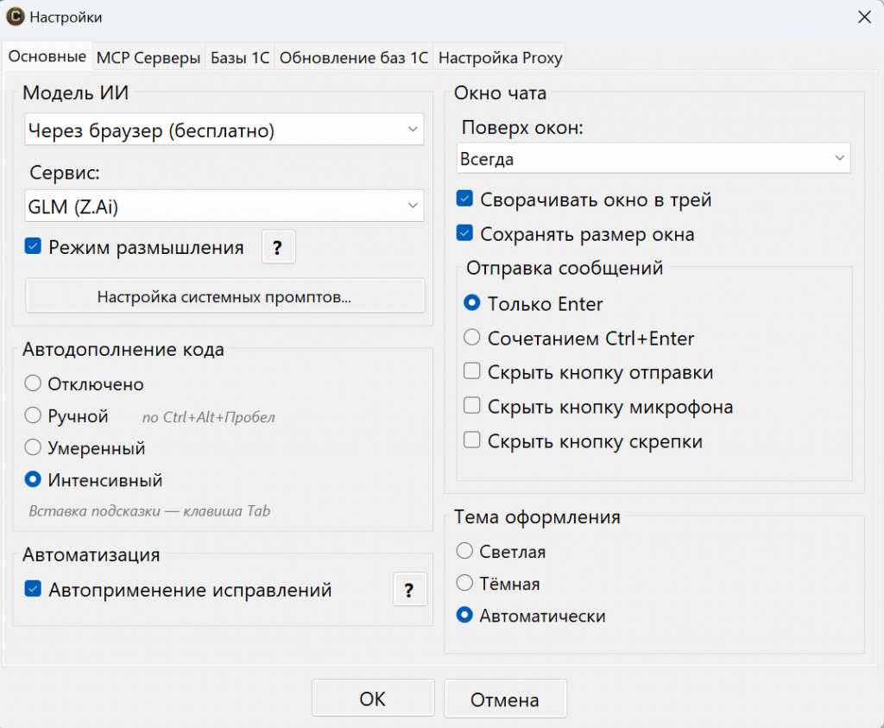The height and width of the screenshot is (728, 884).
Task: Go to the Базы 1С tab
Action: pos(240,58)
